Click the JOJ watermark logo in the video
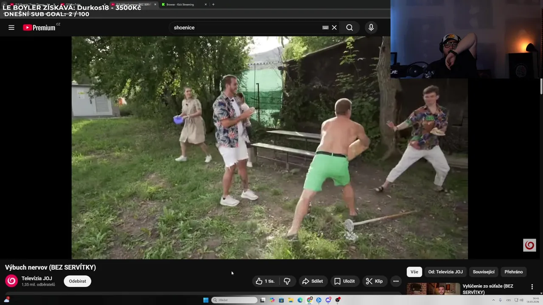The image size is (543, 305). (529, 245)
